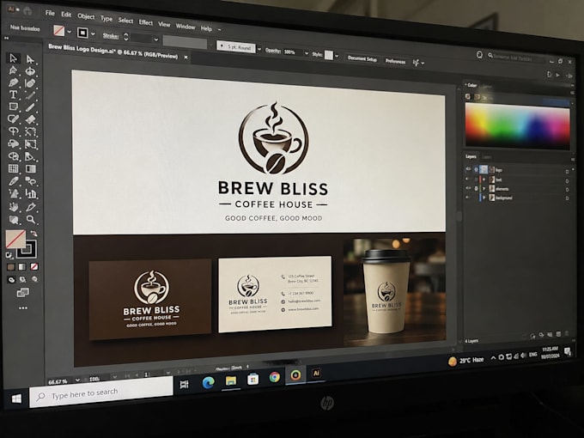Toggle visibility of the elements layer

tap(468, 188)
